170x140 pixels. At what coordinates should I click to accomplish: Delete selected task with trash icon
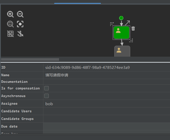point(133,28)
